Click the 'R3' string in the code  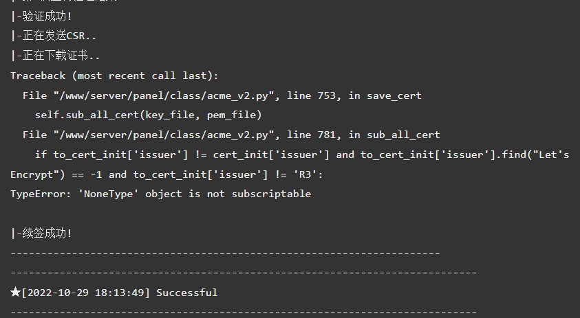tap(305, 174)
